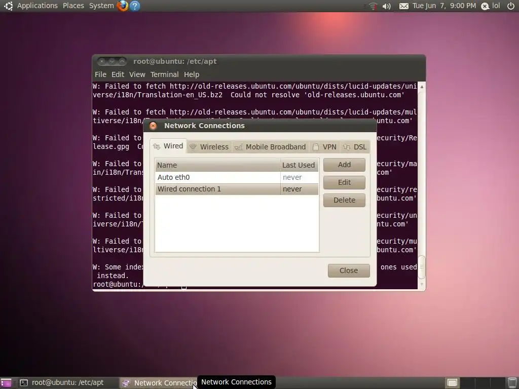Click the Edit connection button
The image size is (519, 389).
(344, 182)
